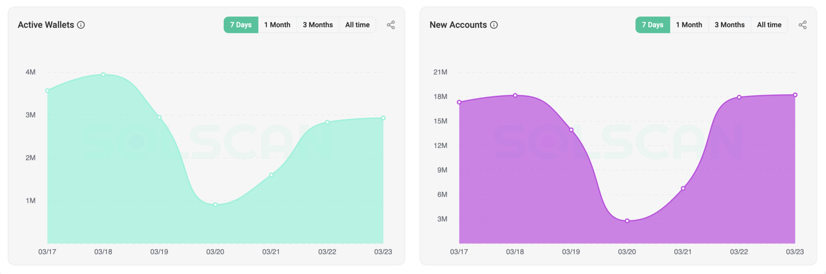Share the New Accounts chart
The image size is (826, 274).
803,25
